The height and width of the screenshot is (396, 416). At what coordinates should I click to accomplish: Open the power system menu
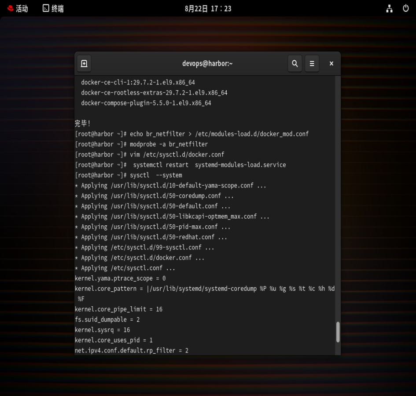405,8
